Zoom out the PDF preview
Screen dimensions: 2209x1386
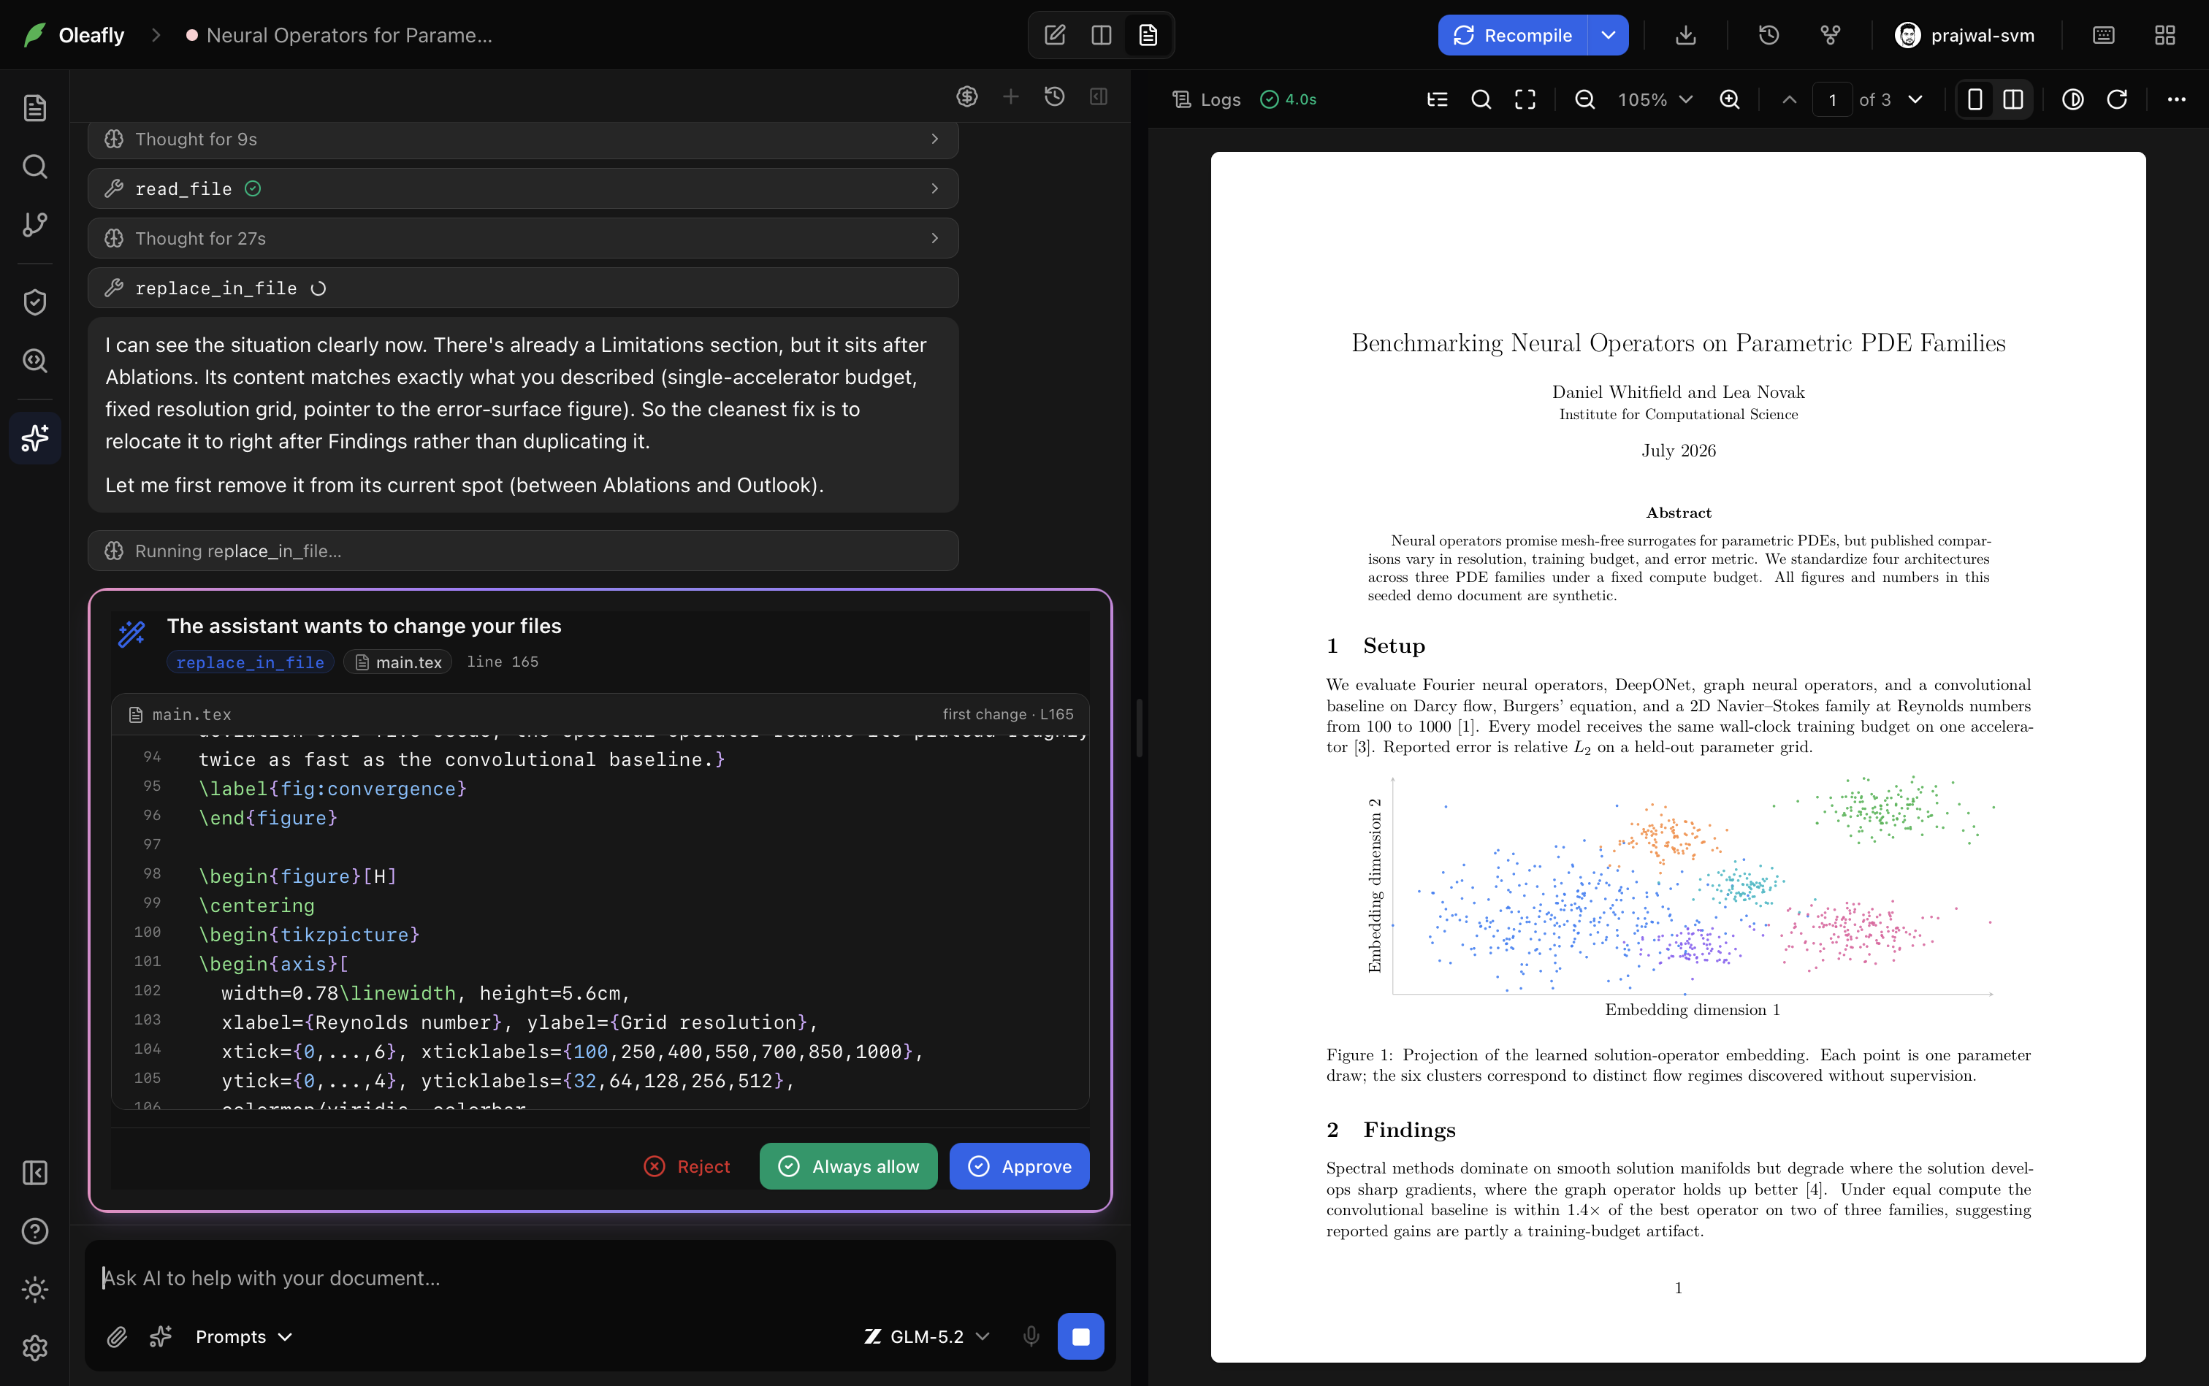pyautogui.click(x=1584, y=99)
